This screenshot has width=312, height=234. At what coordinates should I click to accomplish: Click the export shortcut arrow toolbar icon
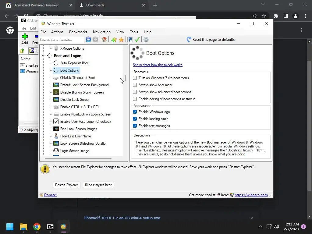pos(130,40)
